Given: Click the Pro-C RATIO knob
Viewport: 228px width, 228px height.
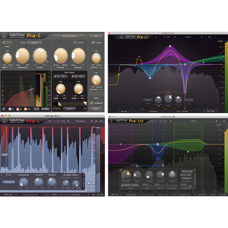Looking at the screenshot, I should coord(40,56).
